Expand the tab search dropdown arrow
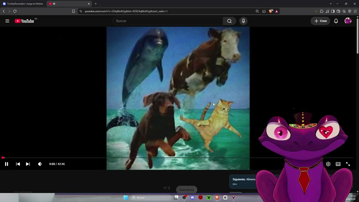The image size is (359, 202). pos(331,4)
